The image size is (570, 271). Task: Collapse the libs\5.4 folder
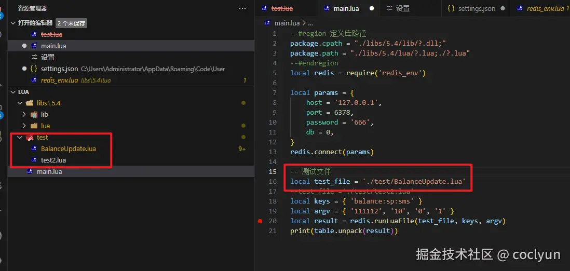click(20, 103)
